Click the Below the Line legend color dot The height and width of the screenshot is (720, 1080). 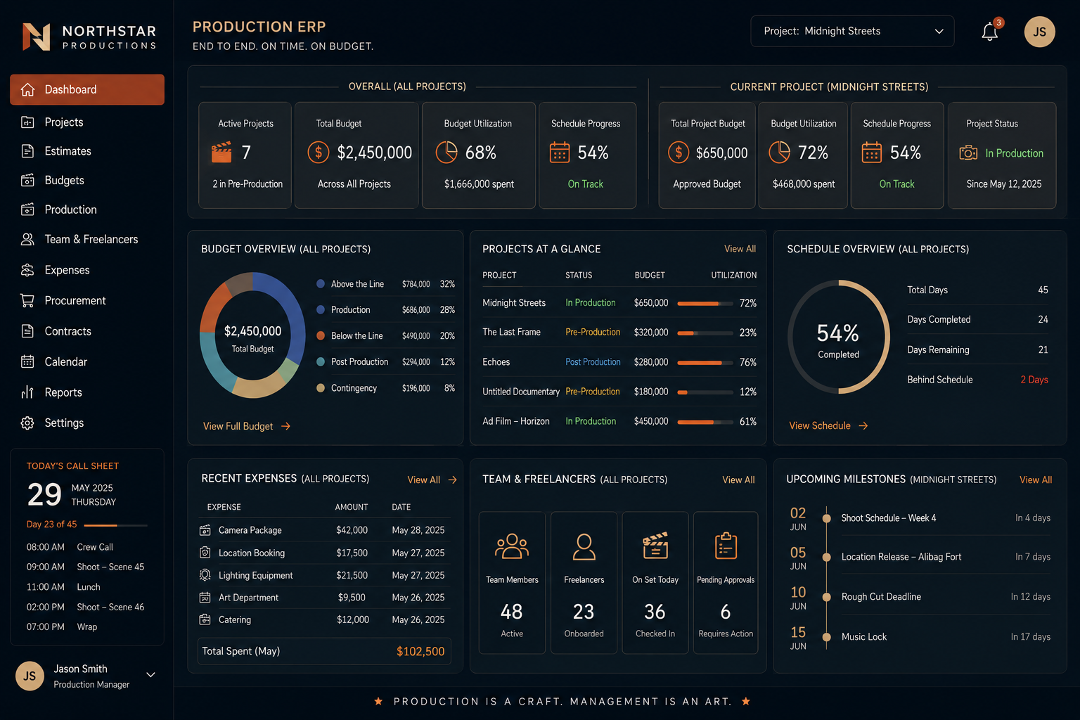point(321,336)
